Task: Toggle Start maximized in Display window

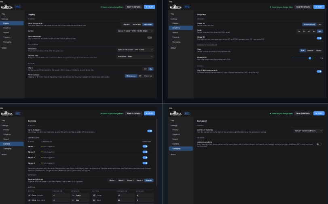Action: point(150,38)
